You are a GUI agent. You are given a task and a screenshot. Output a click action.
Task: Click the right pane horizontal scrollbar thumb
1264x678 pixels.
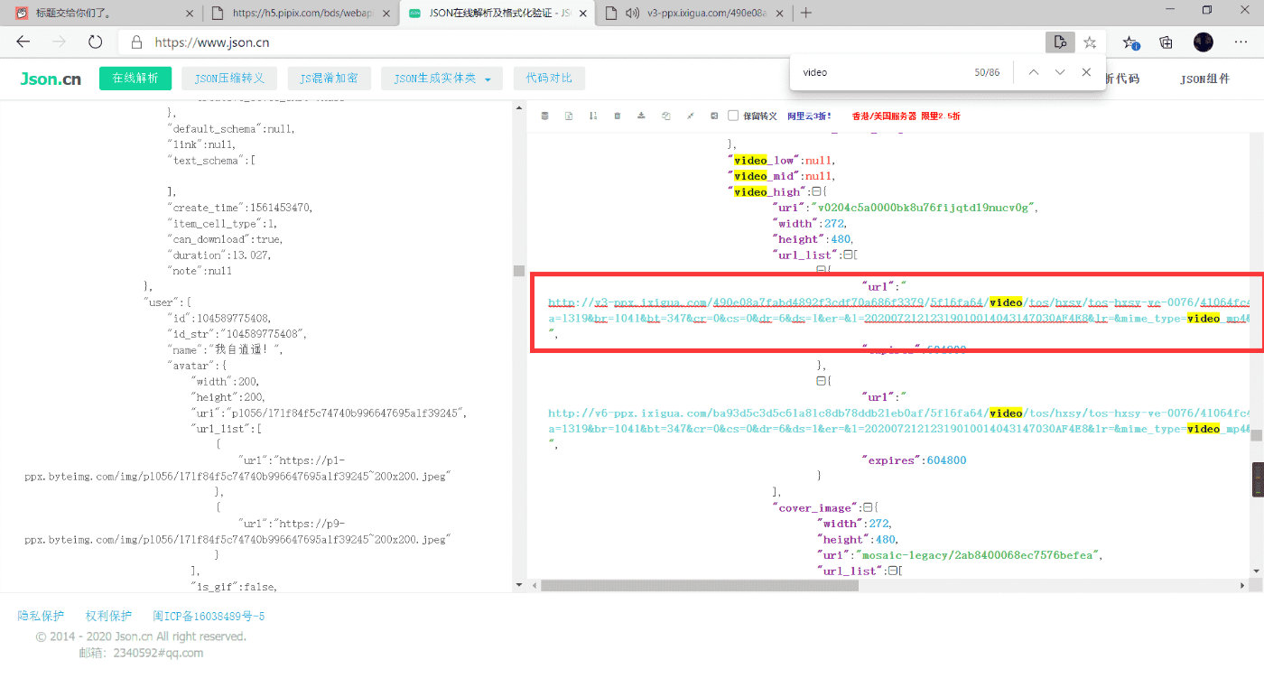click(700, 585)
